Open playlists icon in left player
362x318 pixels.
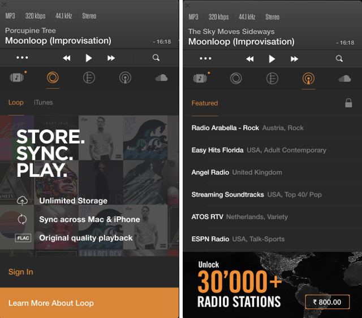(89, 77)
